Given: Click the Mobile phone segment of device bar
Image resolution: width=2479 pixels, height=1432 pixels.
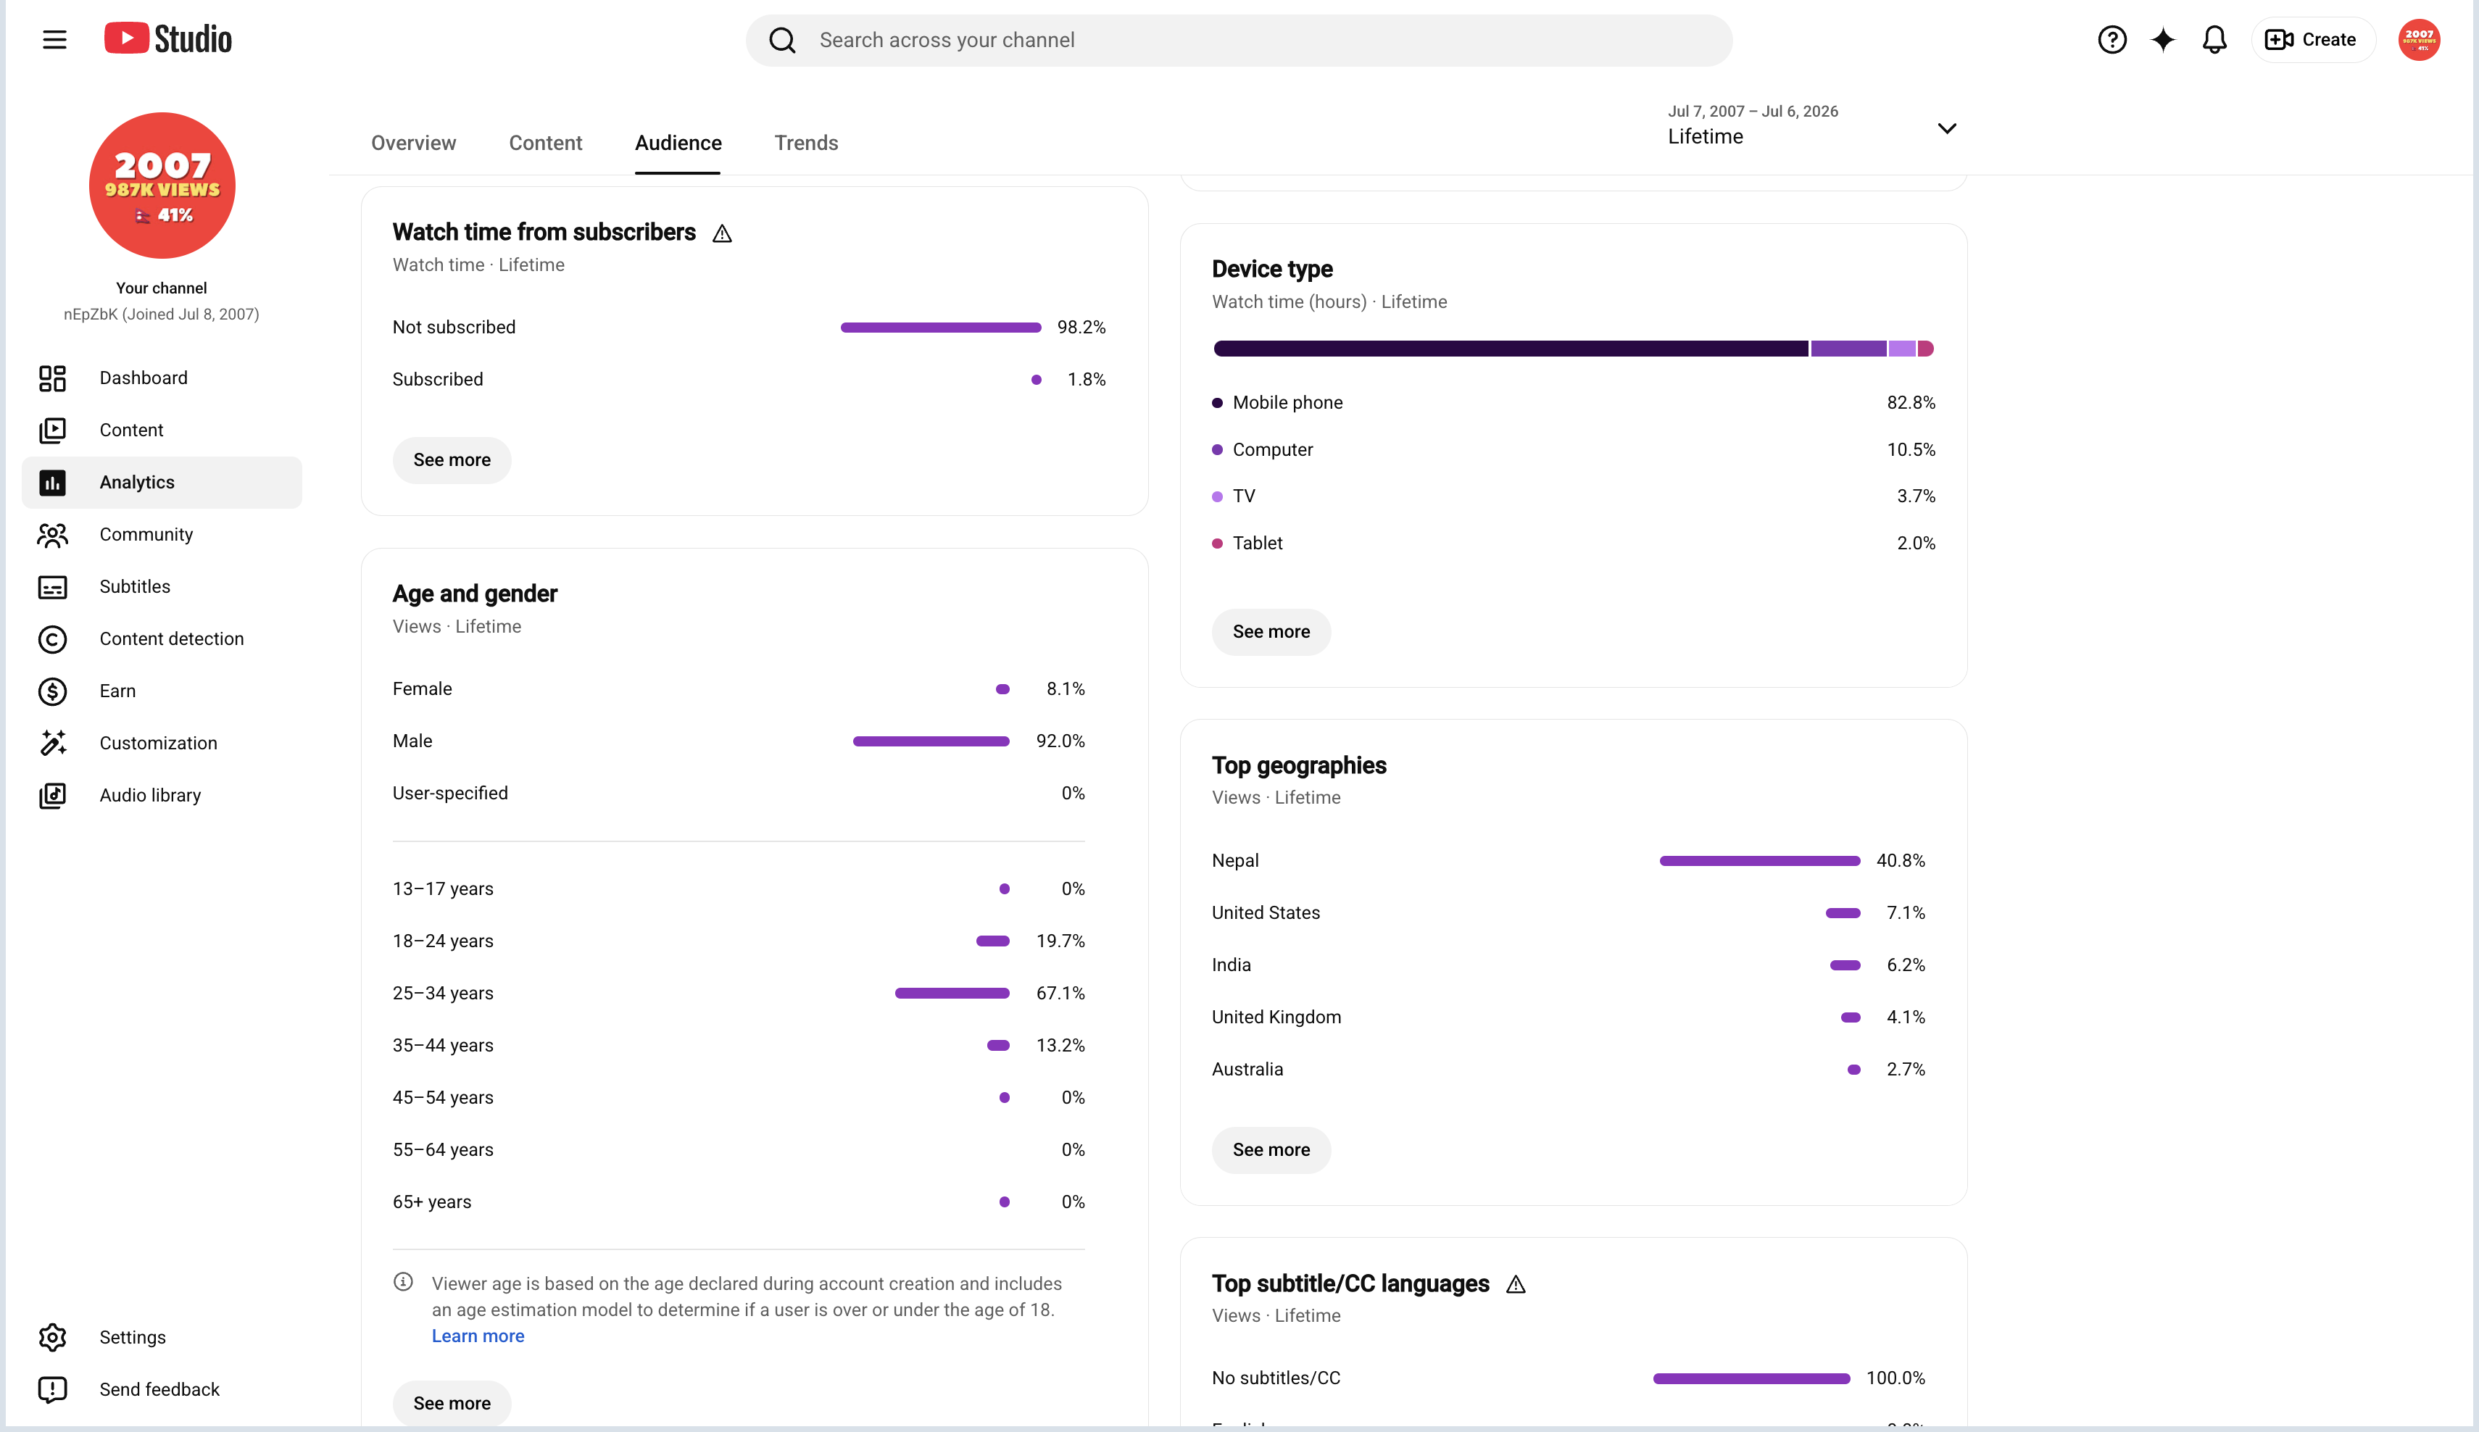Looking at the screenshot, I should coord(1510,349).
